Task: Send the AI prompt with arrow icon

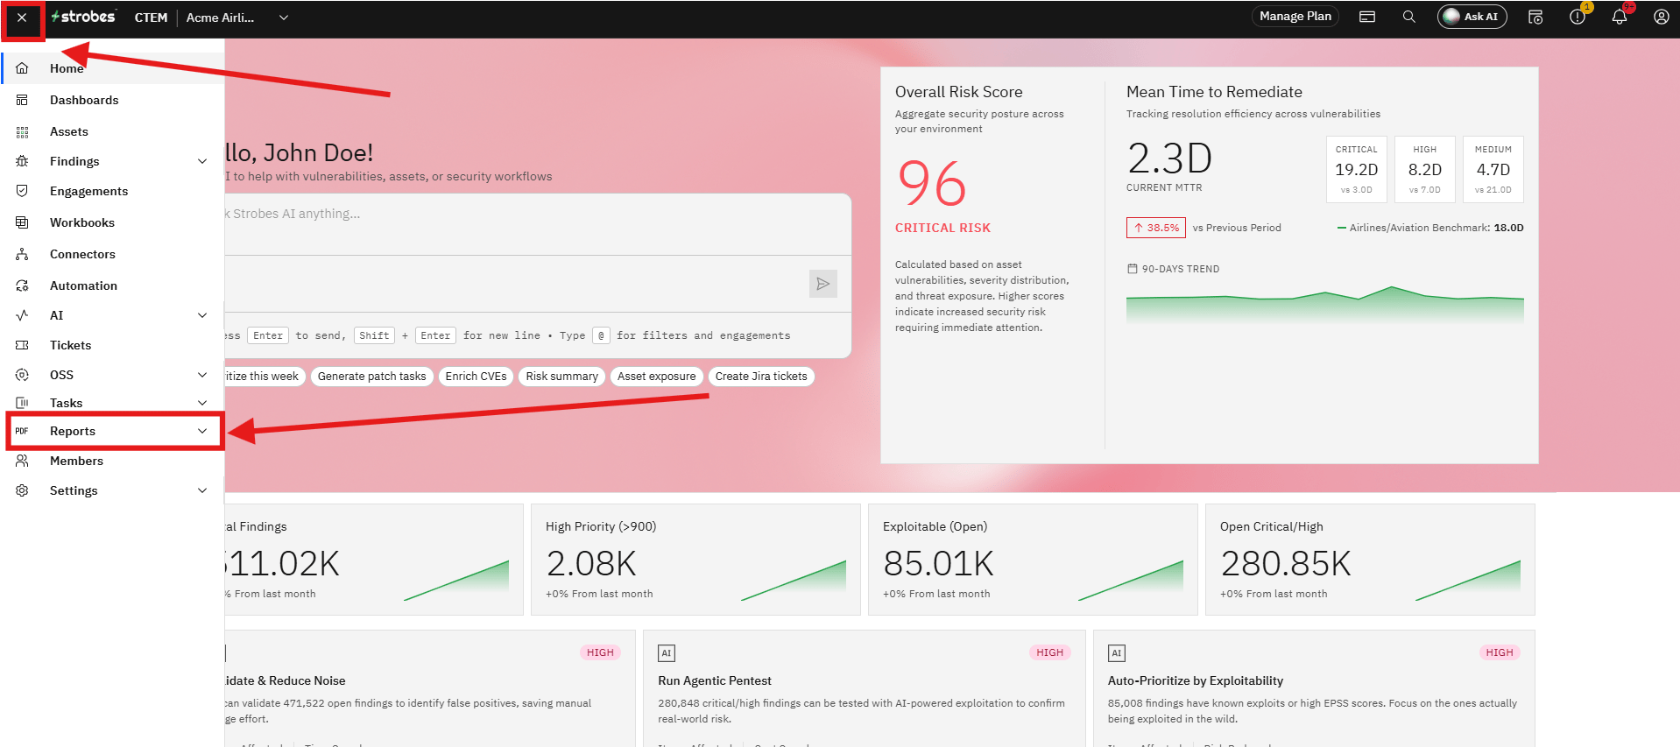Action: pyautogui.click(x=823, y=284)
